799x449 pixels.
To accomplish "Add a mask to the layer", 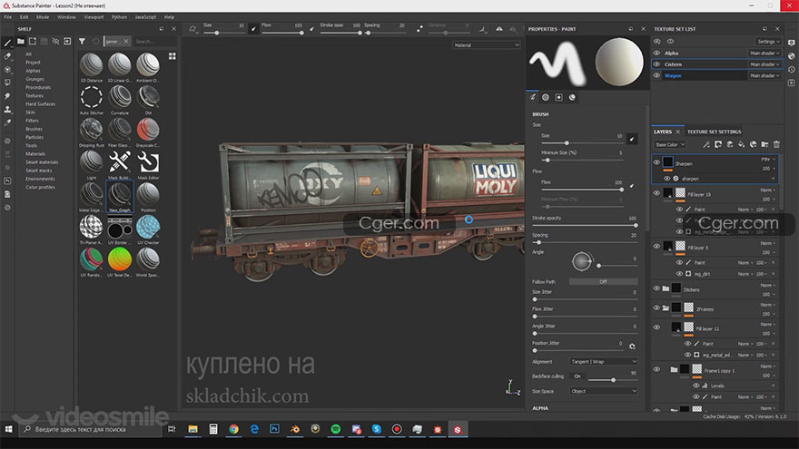I will pyautogui.click(x=718, y=144).
